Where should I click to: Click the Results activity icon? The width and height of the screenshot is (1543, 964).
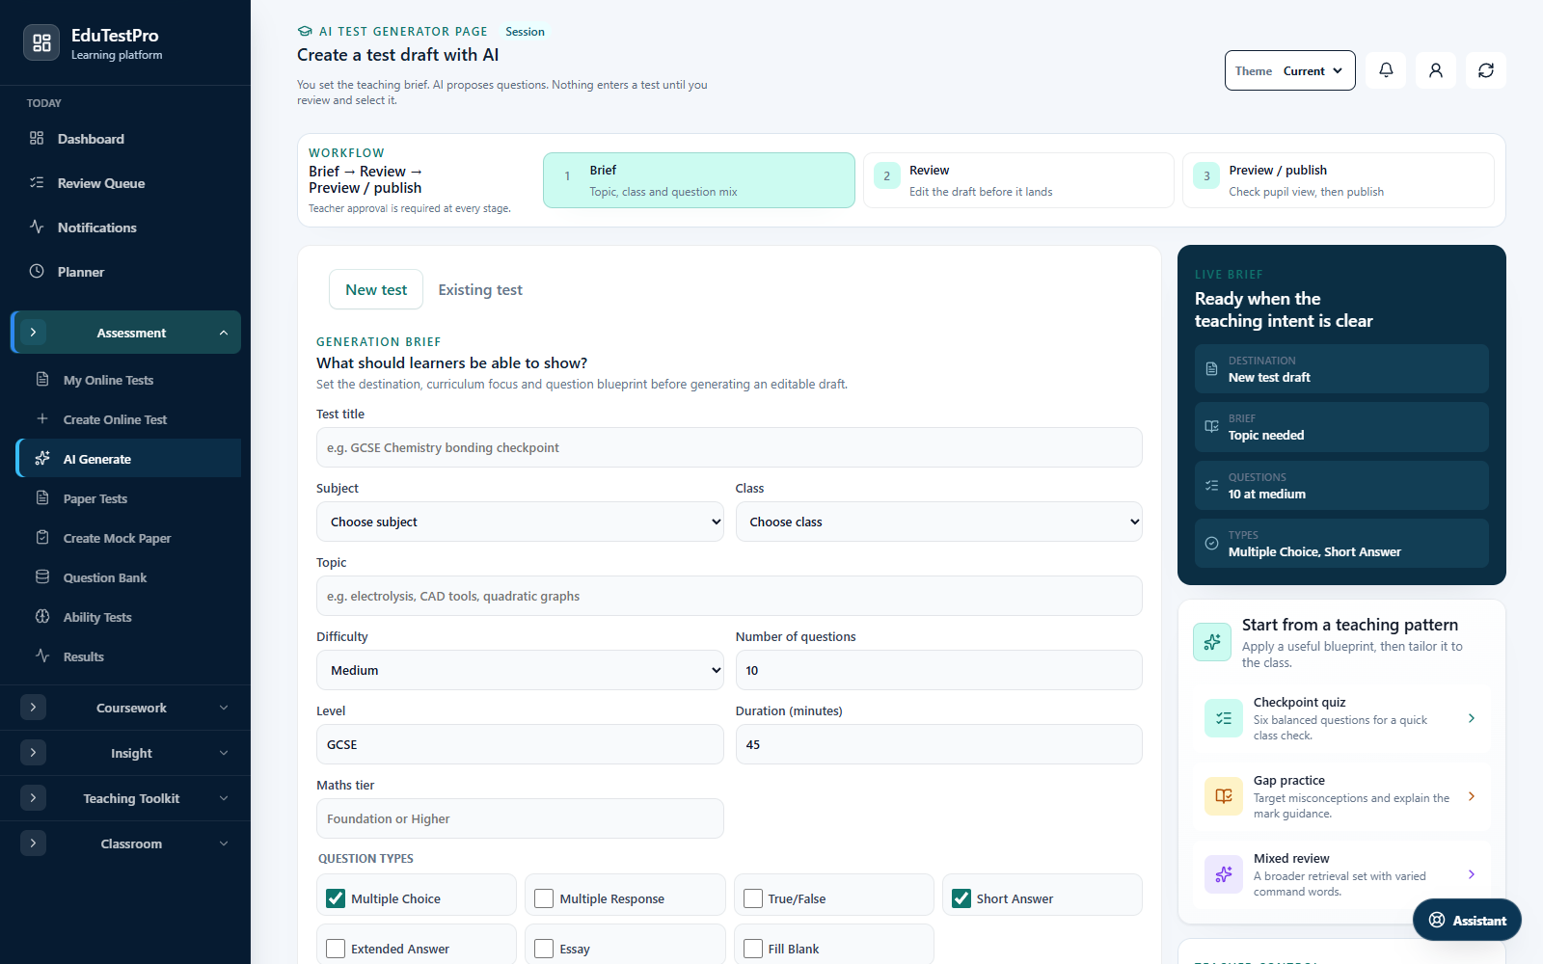click(42, 656)
